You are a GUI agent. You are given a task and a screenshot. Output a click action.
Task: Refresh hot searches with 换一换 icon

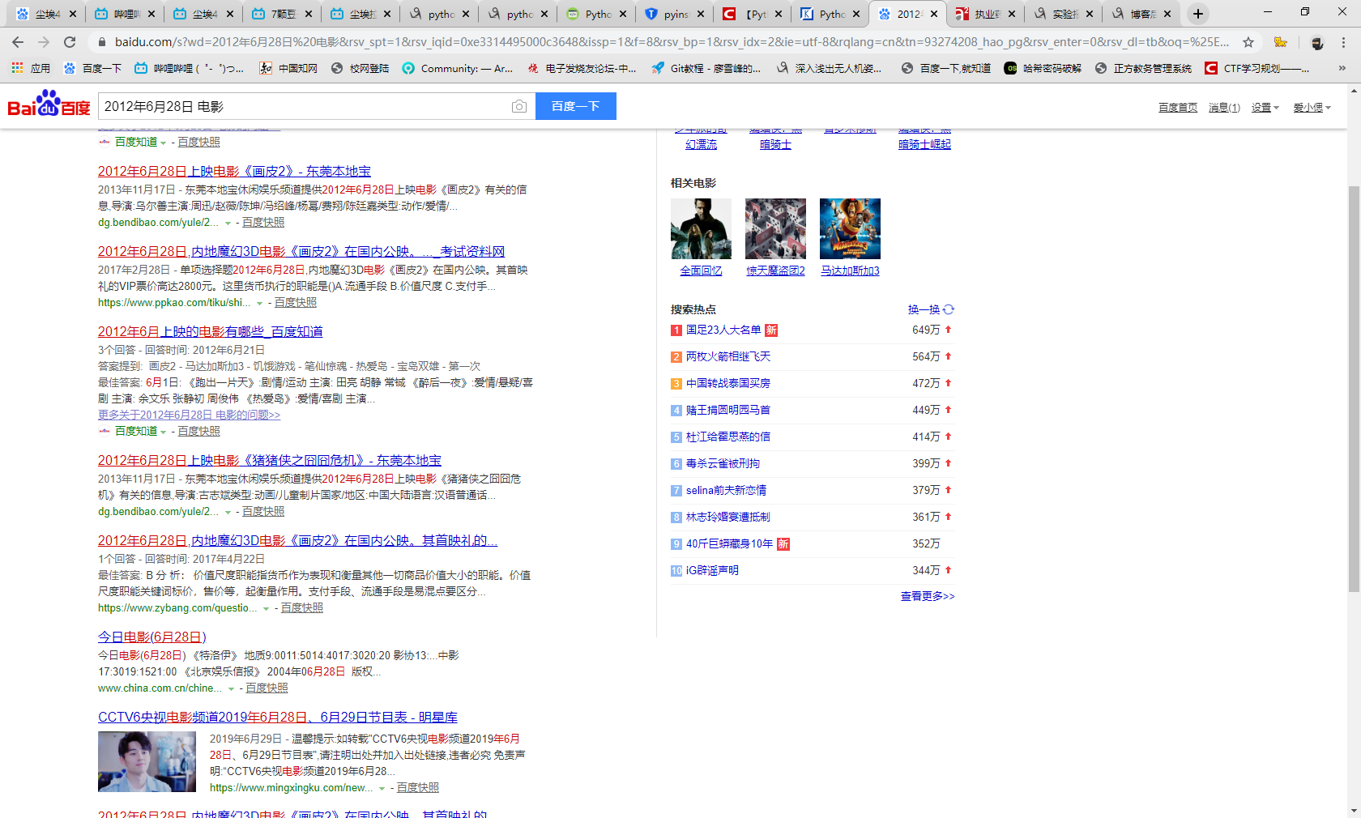(x=949, y=309)
